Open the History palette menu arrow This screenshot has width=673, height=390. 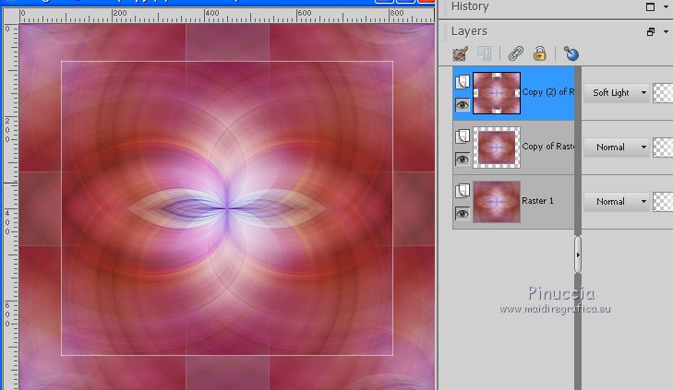pos(666,6)
